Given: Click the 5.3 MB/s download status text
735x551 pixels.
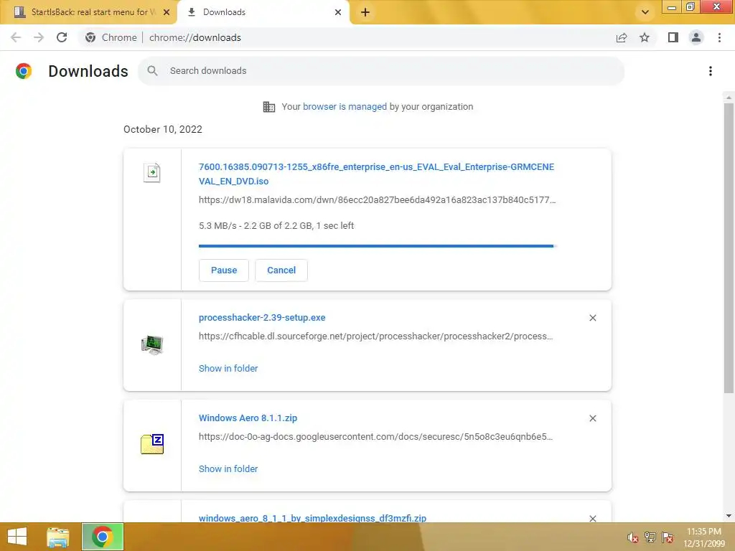Looking at the screenshot, I should point(276,226).
